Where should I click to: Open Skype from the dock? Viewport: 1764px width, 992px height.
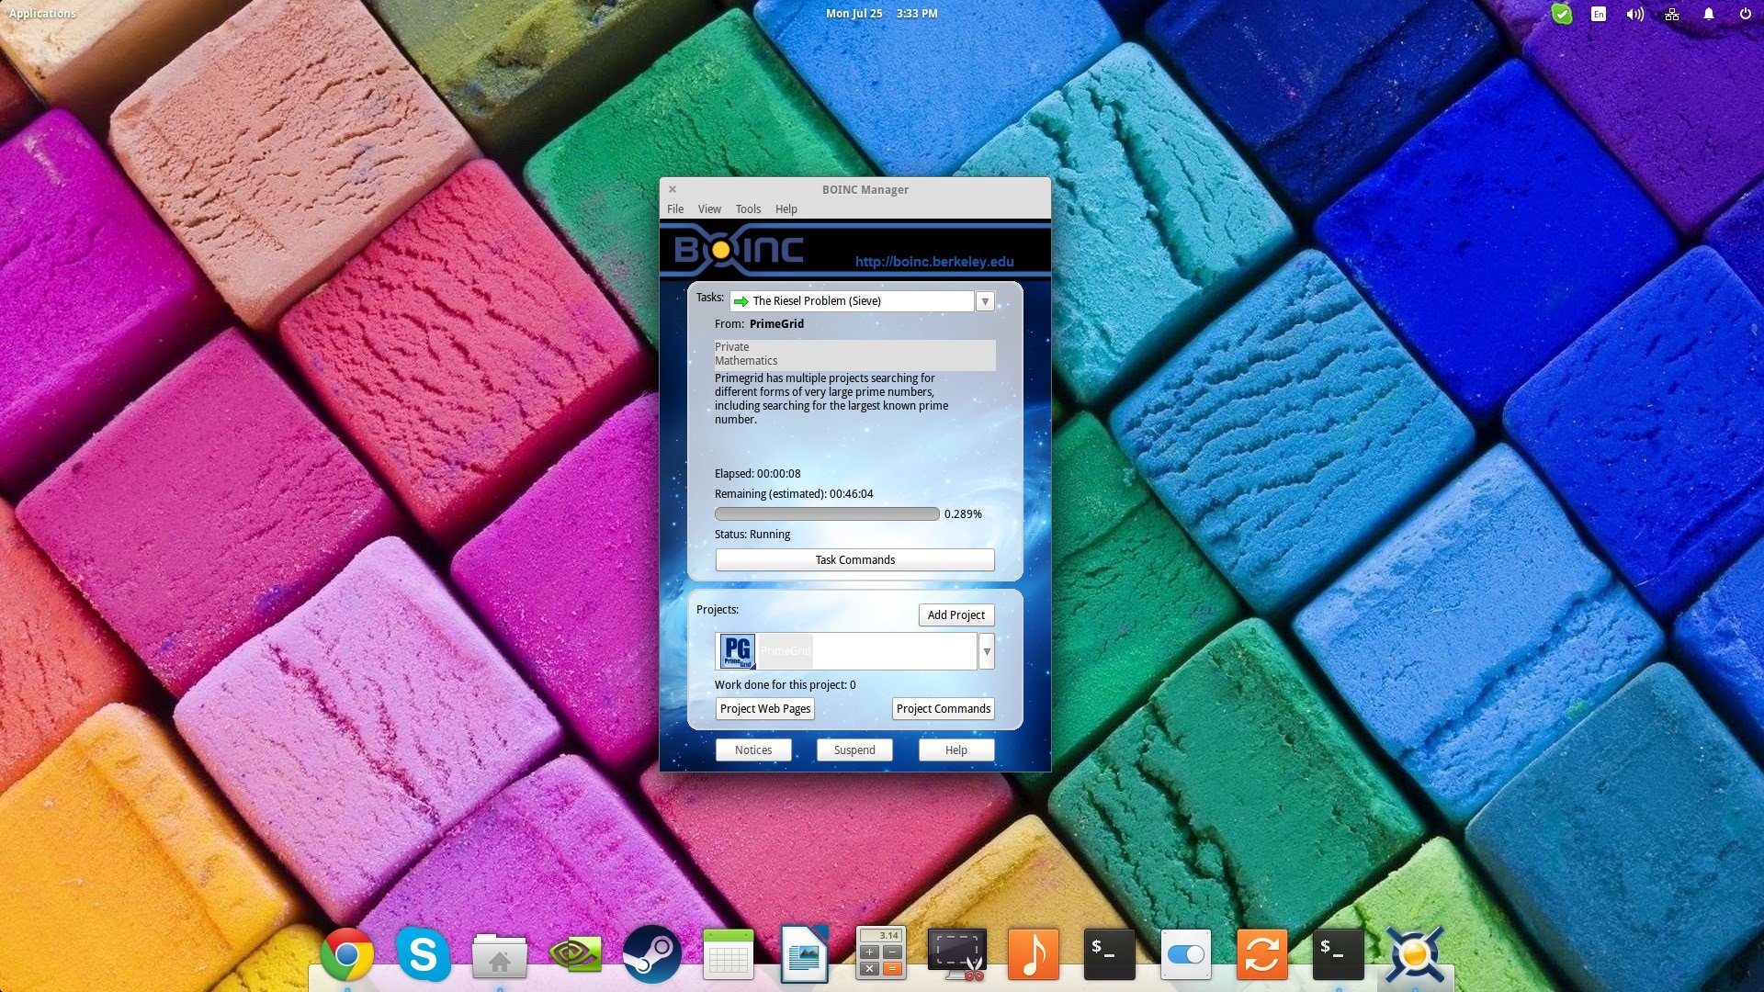point(424,954)
